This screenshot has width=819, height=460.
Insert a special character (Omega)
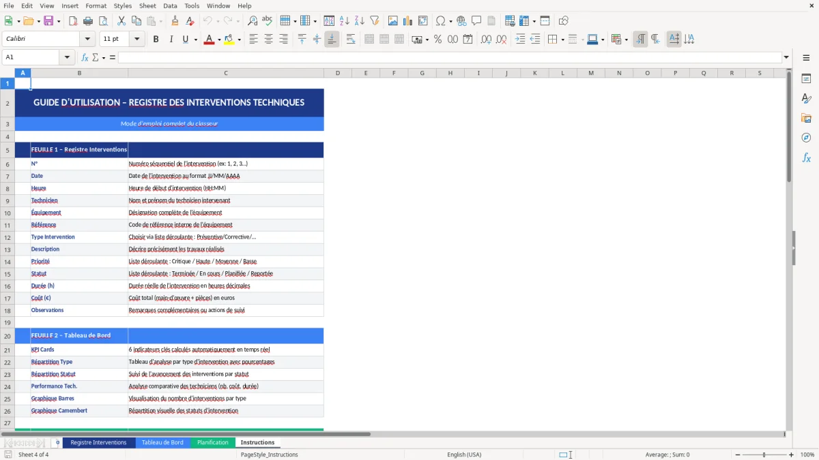coord(440,21)
